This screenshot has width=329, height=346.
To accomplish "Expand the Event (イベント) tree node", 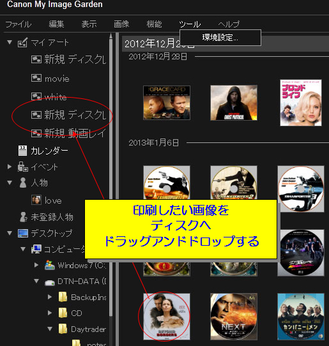I will (x=10, y=167).
